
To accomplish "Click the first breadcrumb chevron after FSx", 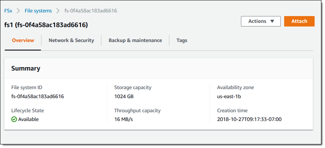I will click(x=18, y=11).
